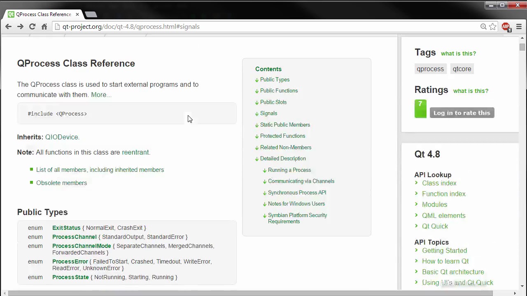
Task: Open the Modules link
Action: point(434,205)
